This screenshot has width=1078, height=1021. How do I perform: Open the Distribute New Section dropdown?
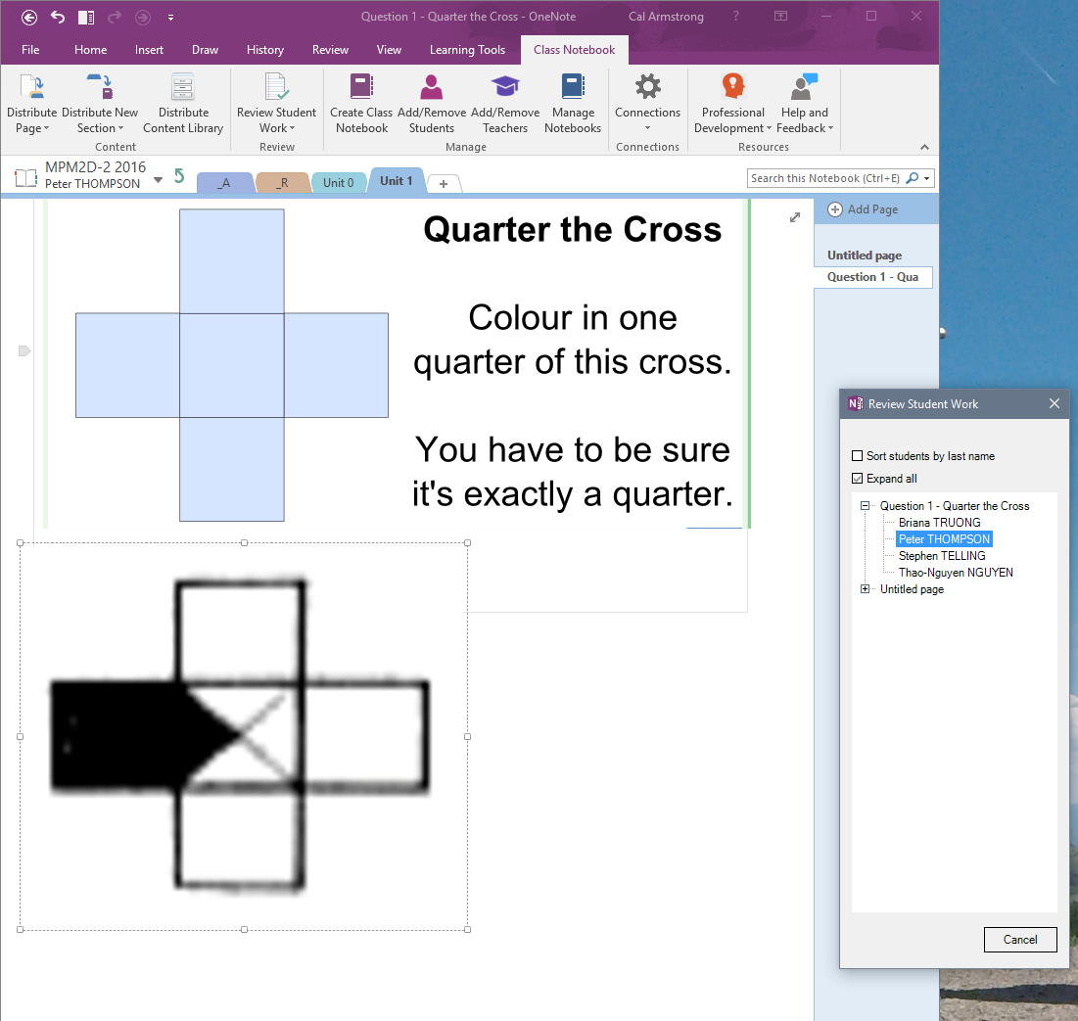(100, 103)
